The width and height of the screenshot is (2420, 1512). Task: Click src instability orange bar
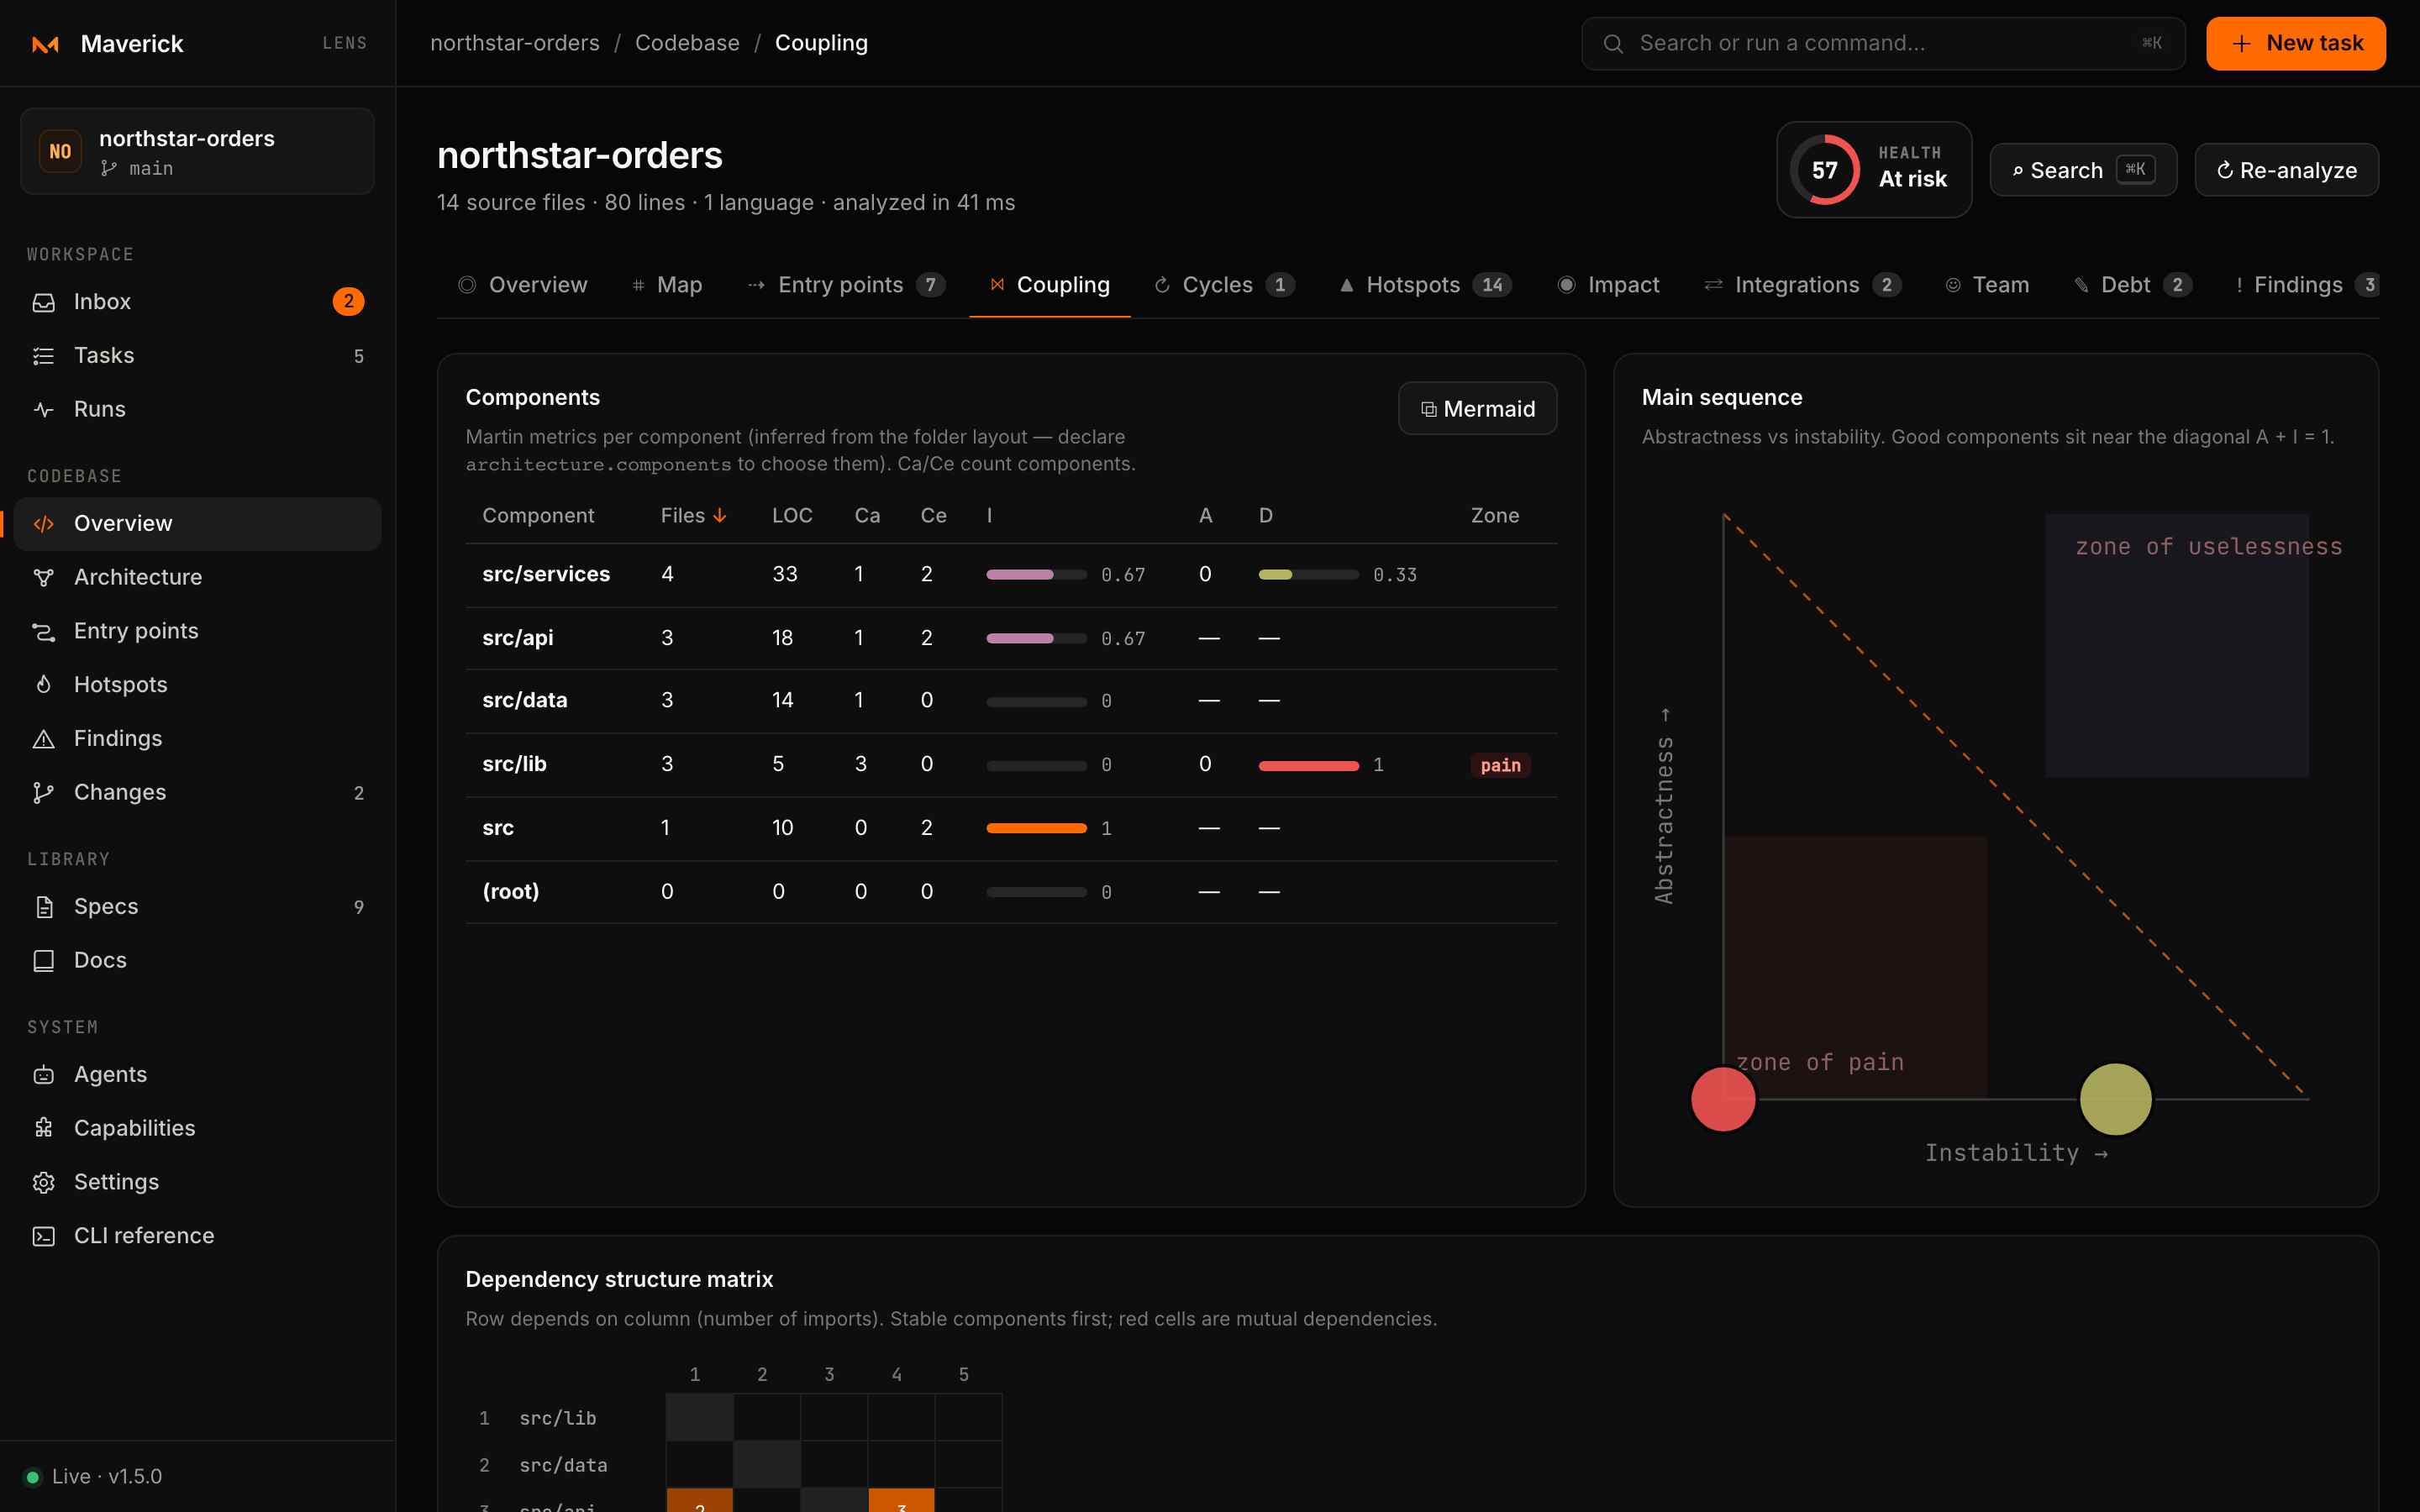click(1036, 828)
